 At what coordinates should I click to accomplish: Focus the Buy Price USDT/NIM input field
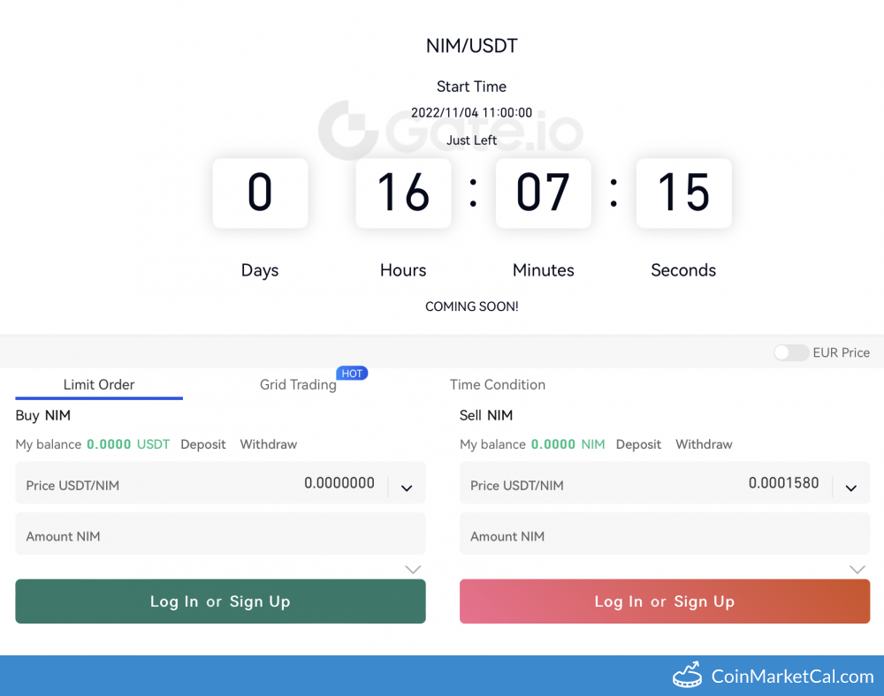click(x=203, y=484)
